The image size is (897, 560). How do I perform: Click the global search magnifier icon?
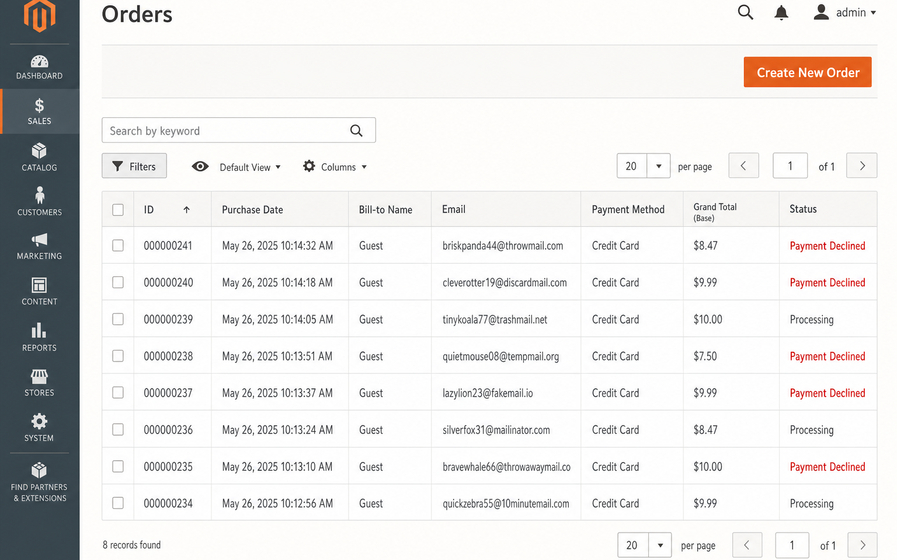[746, 12]
